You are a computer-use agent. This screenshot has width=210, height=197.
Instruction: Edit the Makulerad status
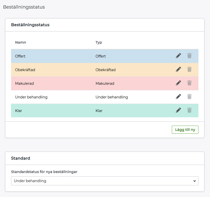(178, 83)
